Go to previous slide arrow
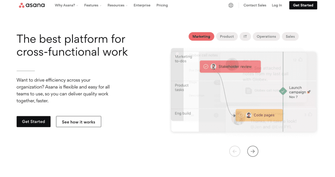 235,151
